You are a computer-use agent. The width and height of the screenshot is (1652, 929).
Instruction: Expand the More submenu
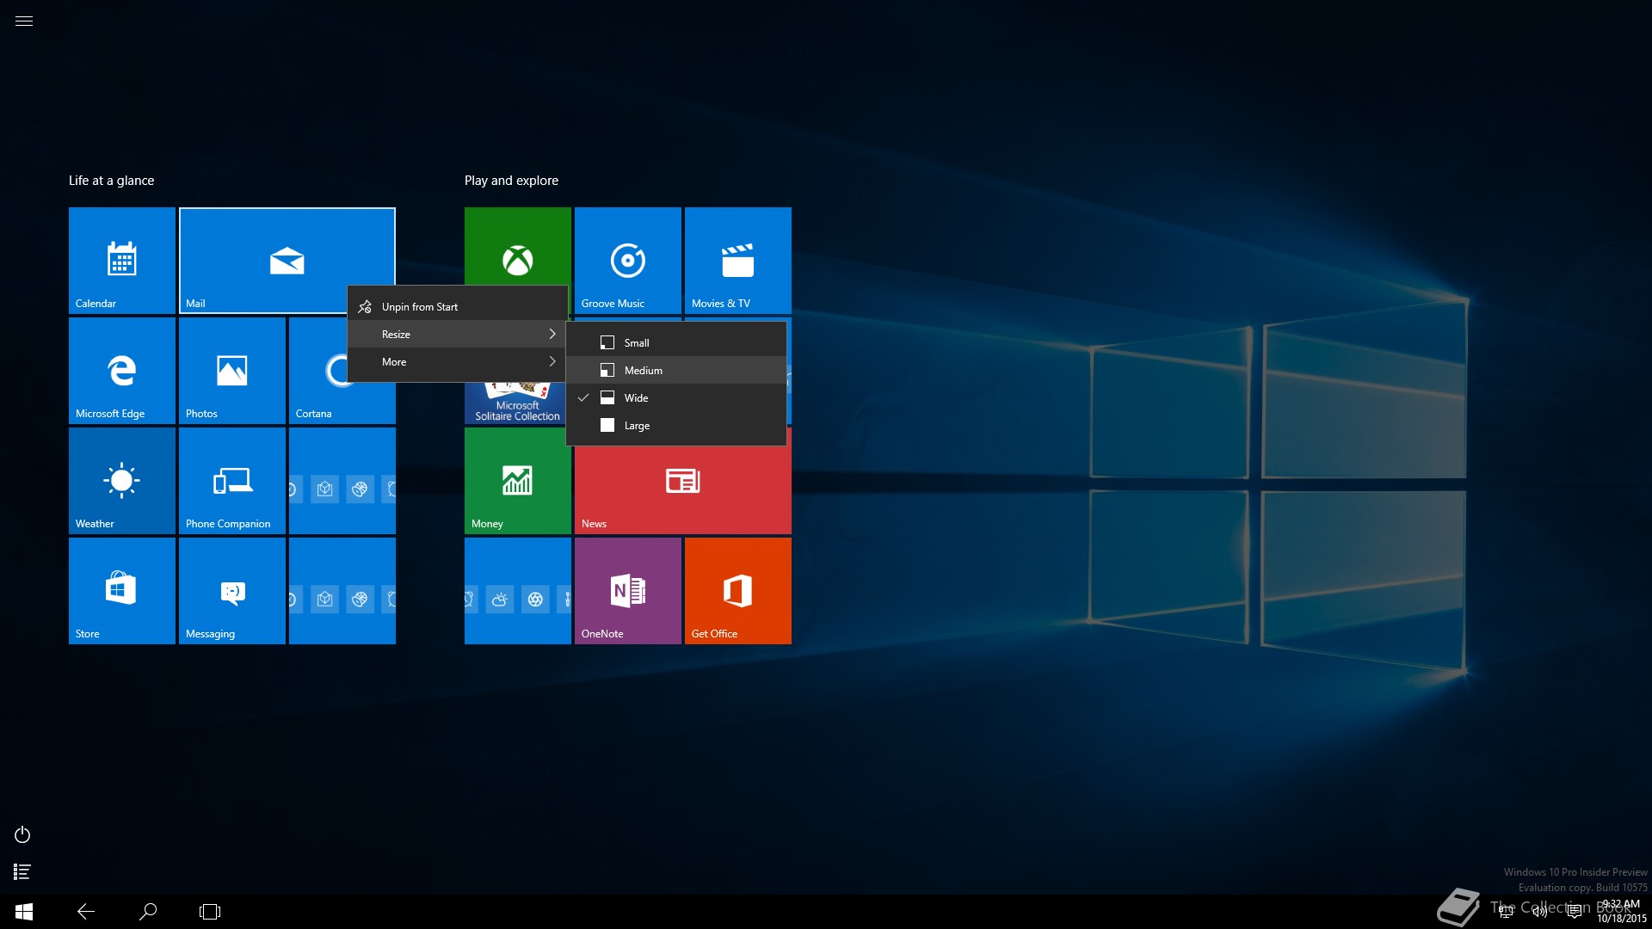click(457, 362)
